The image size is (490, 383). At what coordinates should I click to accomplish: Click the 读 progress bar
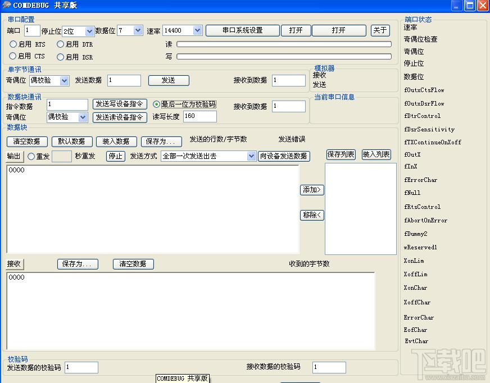(x=284, y=44)
